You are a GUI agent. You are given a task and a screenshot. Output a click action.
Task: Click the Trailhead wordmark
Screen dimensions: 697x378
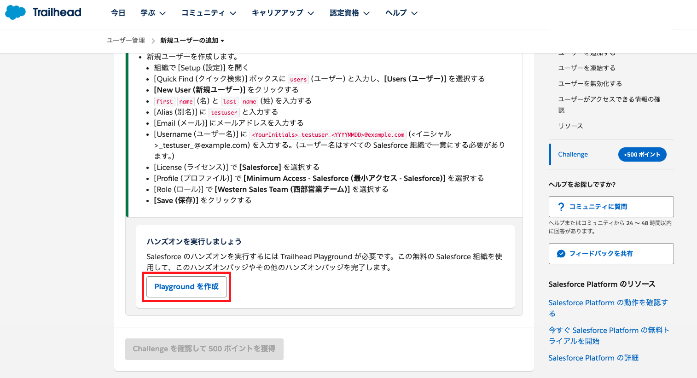57,12
